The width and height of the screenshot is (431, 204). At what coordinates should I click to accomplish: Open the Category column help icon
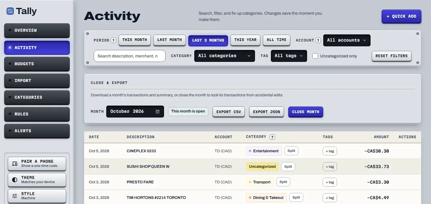pos(272,137)
